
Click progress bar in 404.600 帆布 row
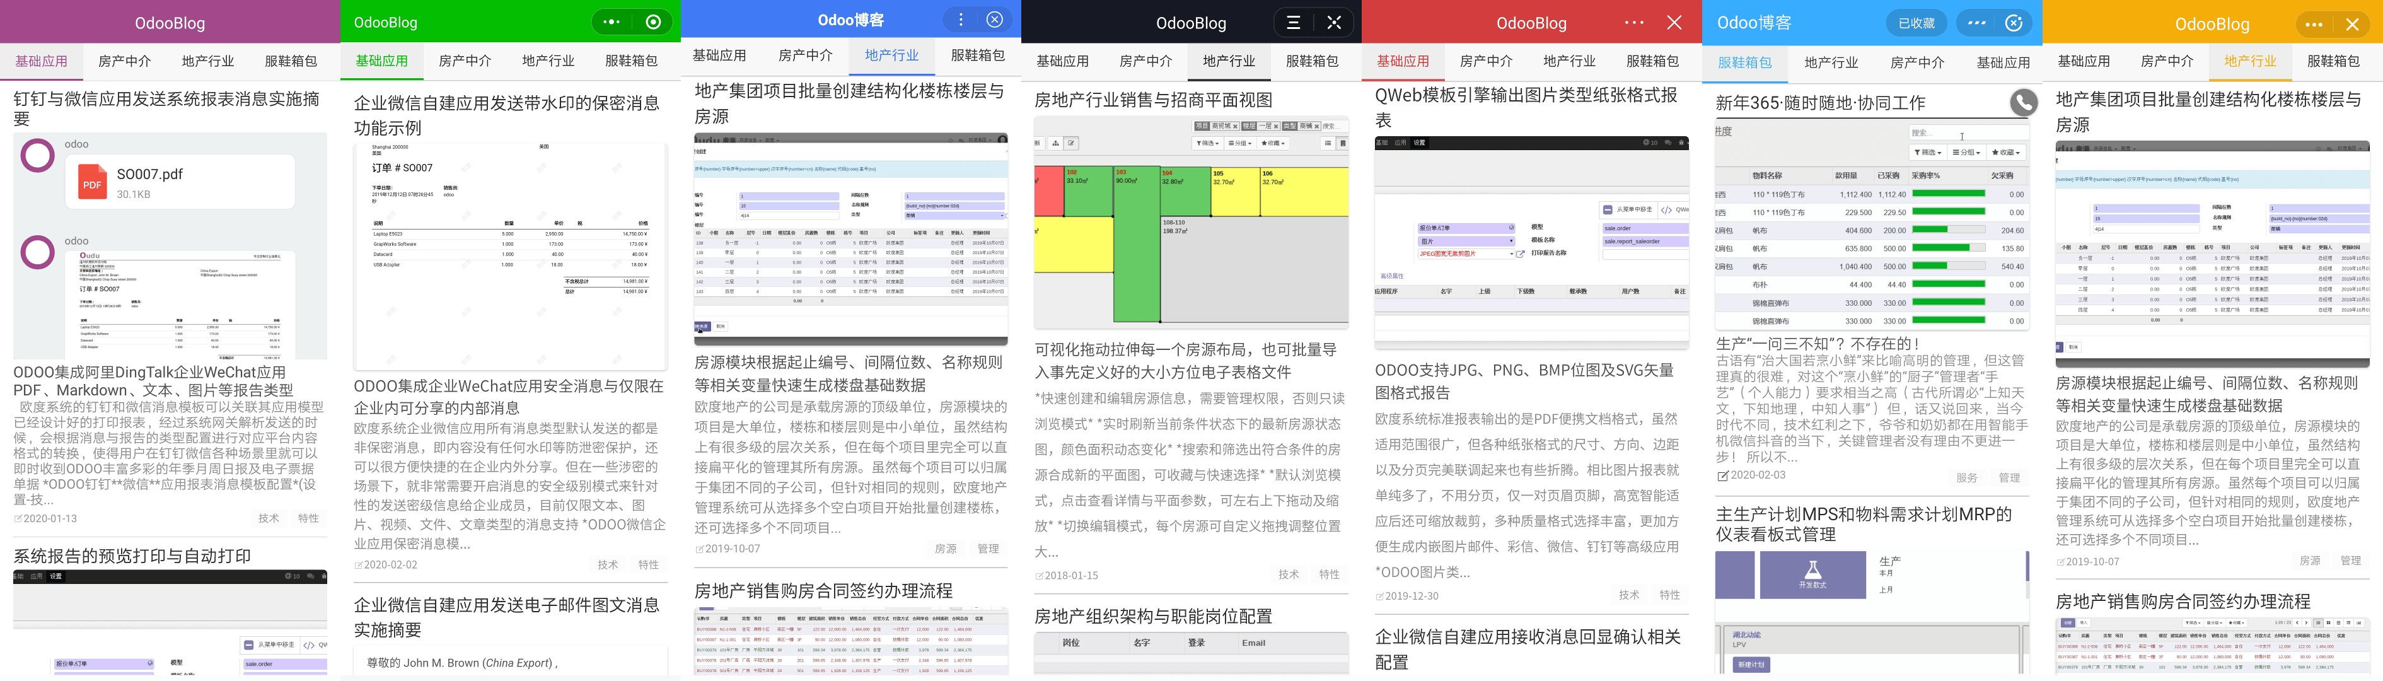(x=1948, y=230)
